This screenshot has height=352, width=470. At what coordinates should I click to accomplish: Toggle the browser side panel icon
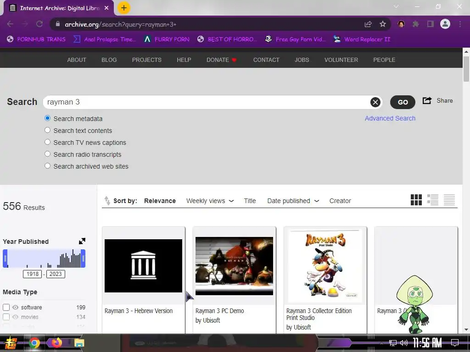[x=431, y=24]
